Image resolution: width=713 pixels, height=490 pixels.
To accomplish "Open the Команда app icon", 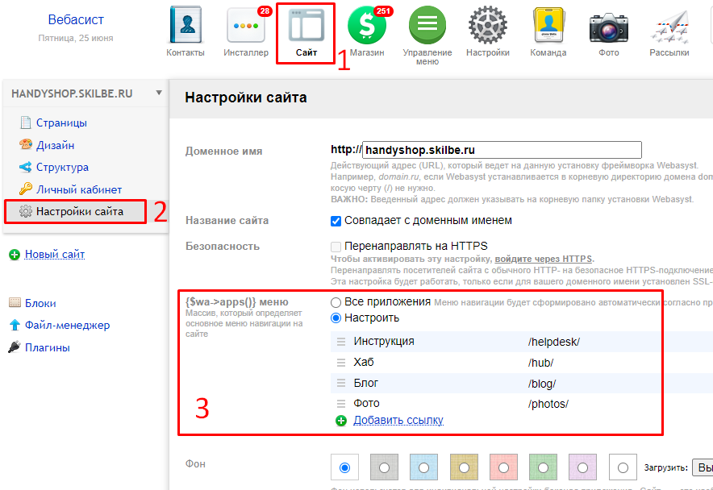I will [548, 27].
